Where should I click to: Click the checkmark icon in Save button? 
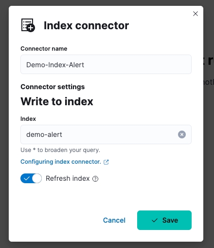155,220
